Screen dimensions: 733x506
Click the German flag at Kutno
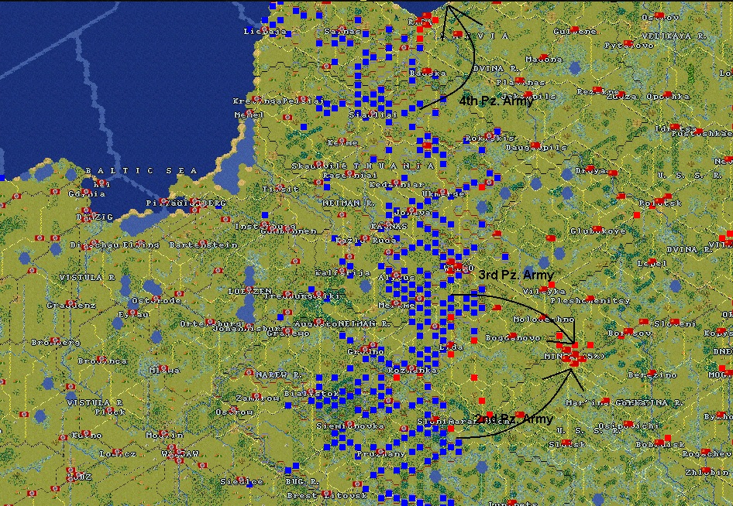click(x=86, y=433)
